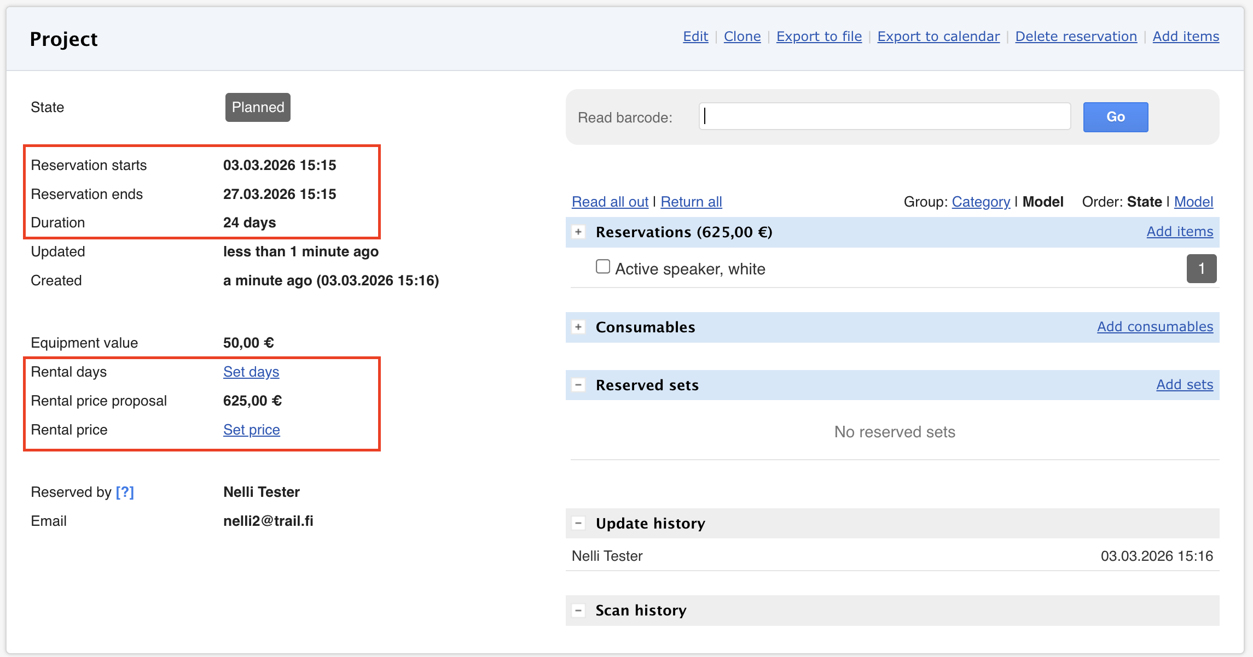1253x657 pixels.
Task: Focus the Read barcode input field
Action: [884, 116]
